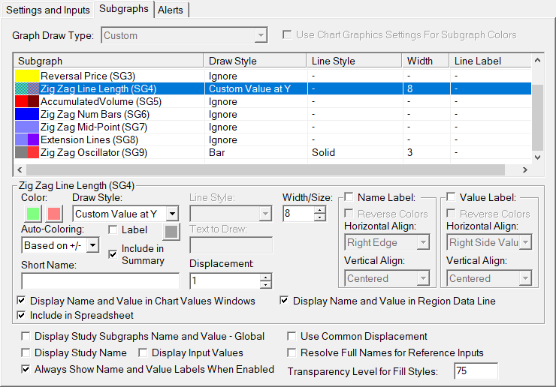Click the Short Name text field

coord(101,281)
